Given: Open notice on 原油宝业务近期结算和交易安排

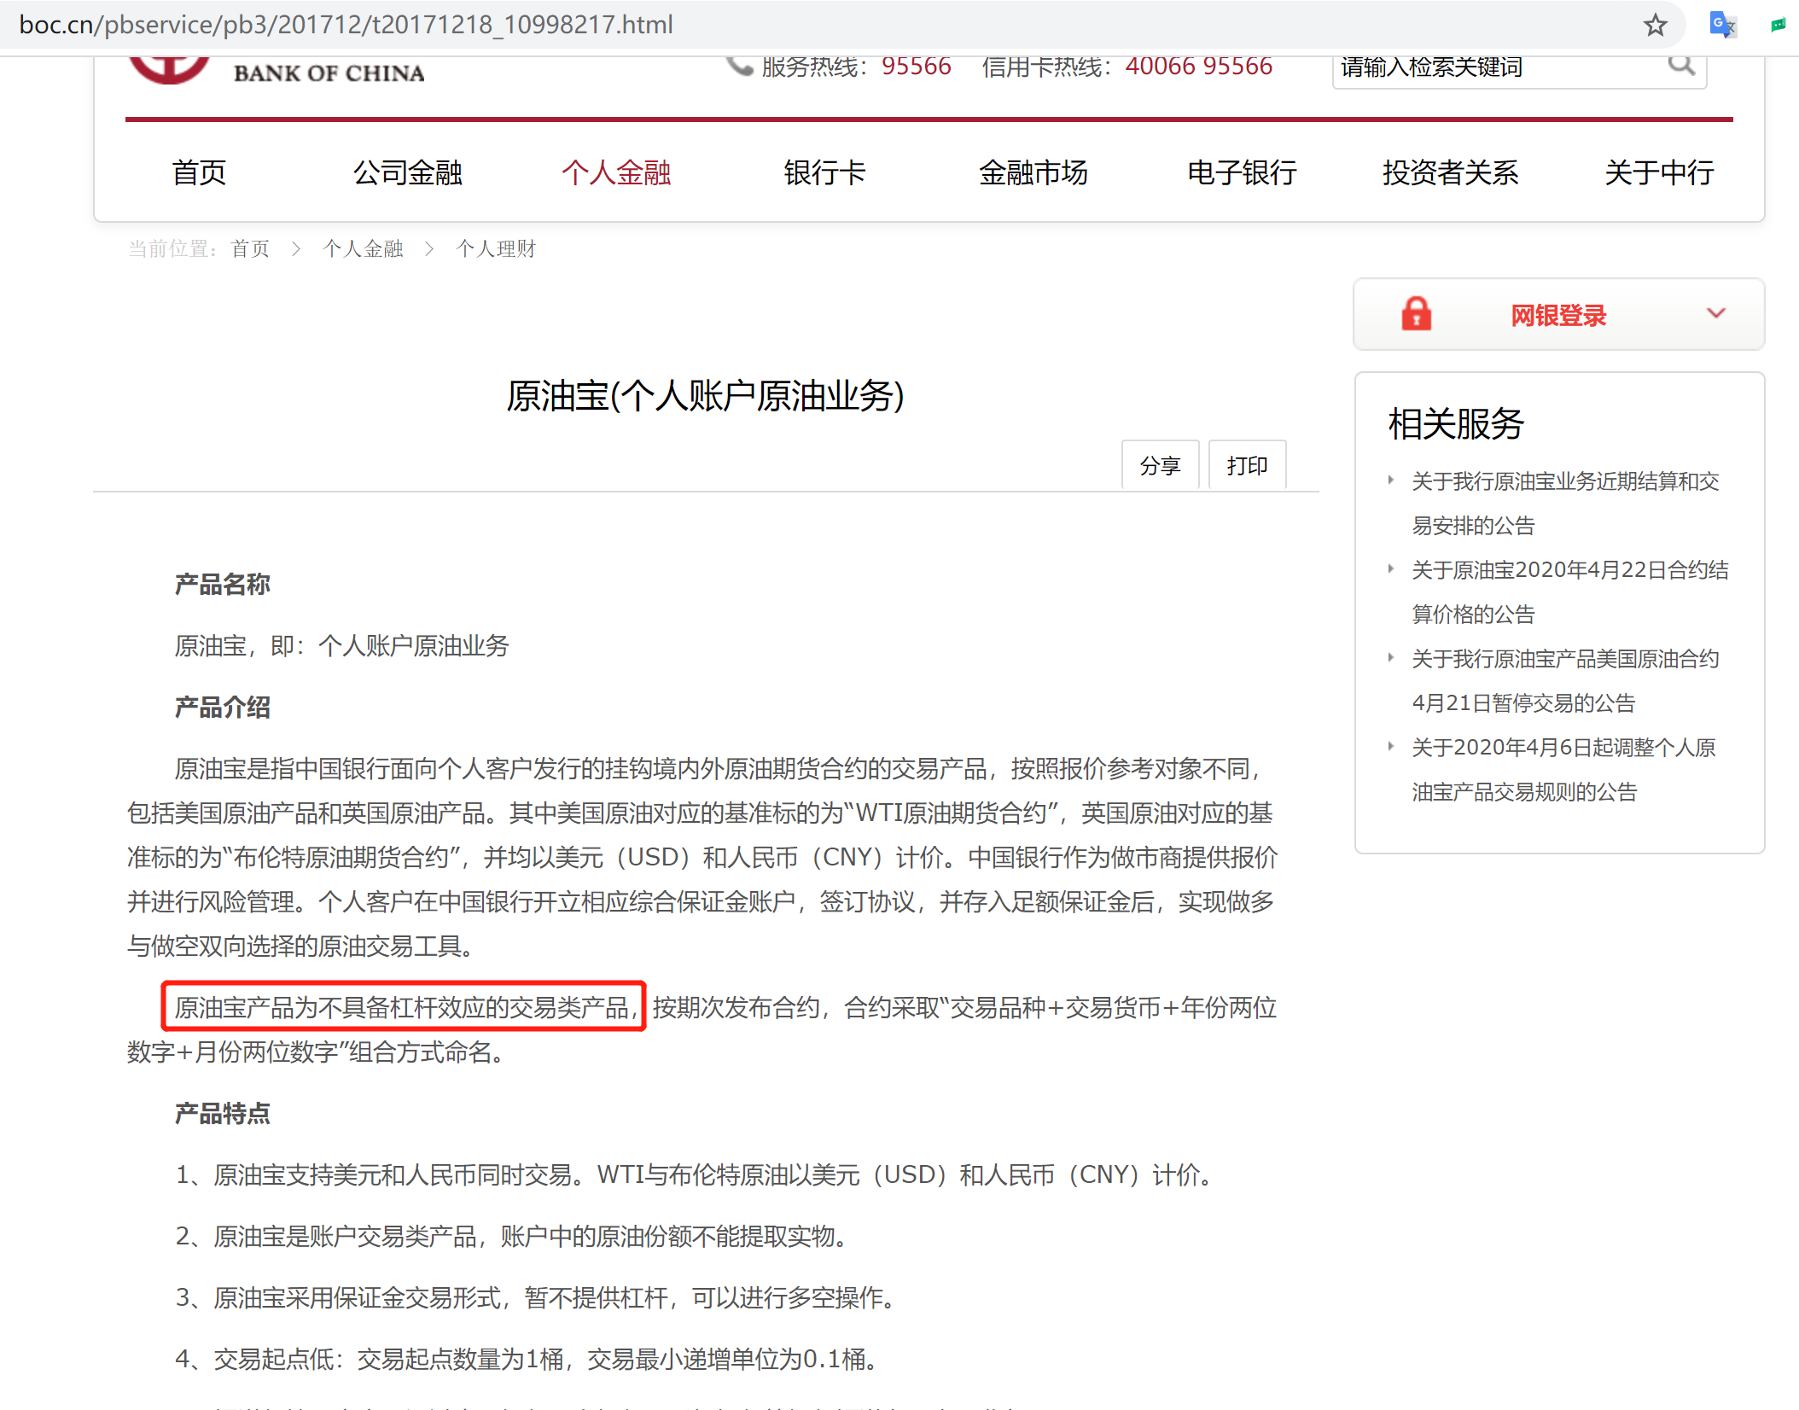Looking at the screenshot, I should [1565, 503].
